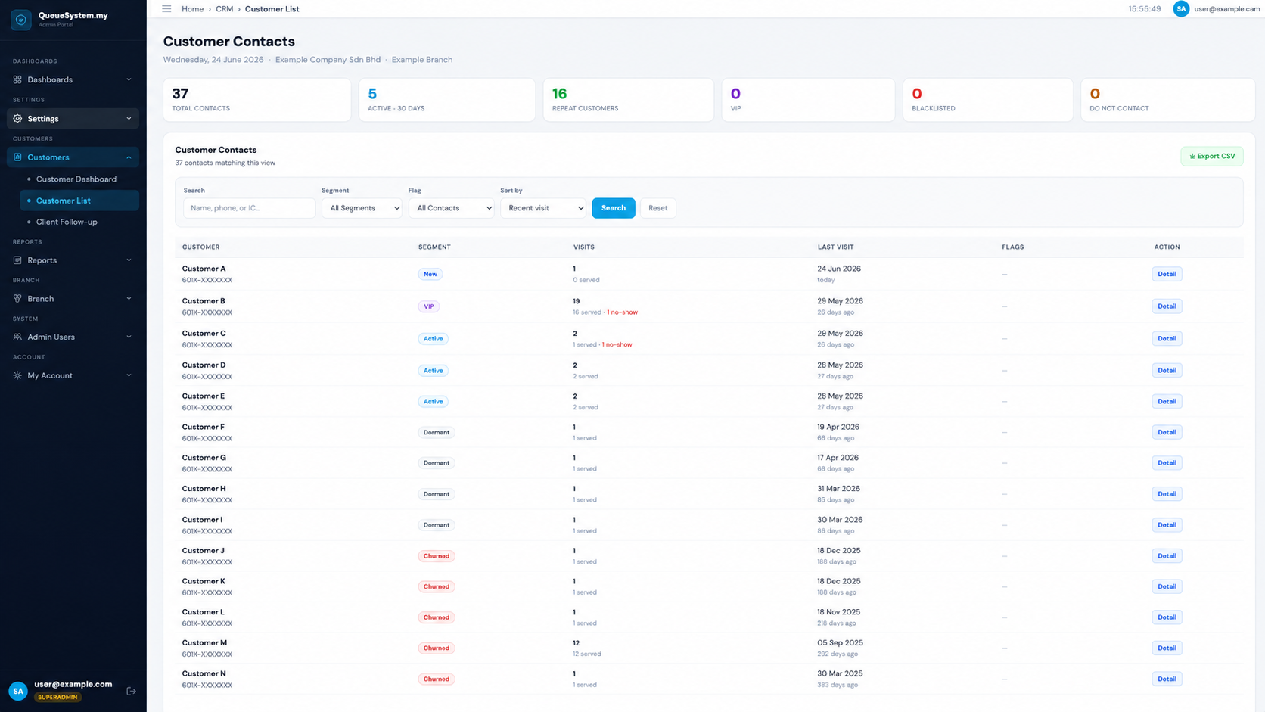Click the Total Contacts stat card

click(257, 100)
